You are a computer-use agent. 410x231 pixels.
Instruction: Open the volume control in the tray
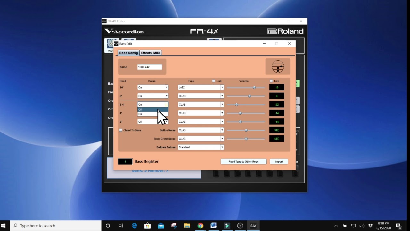(362, 226)
